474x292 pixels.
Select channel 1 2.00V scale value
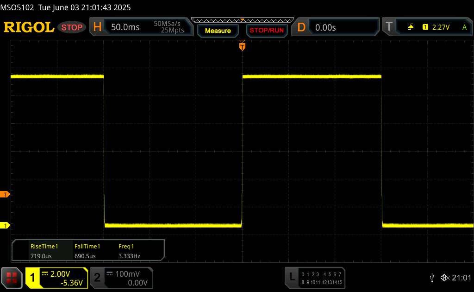tap(60, 274)
